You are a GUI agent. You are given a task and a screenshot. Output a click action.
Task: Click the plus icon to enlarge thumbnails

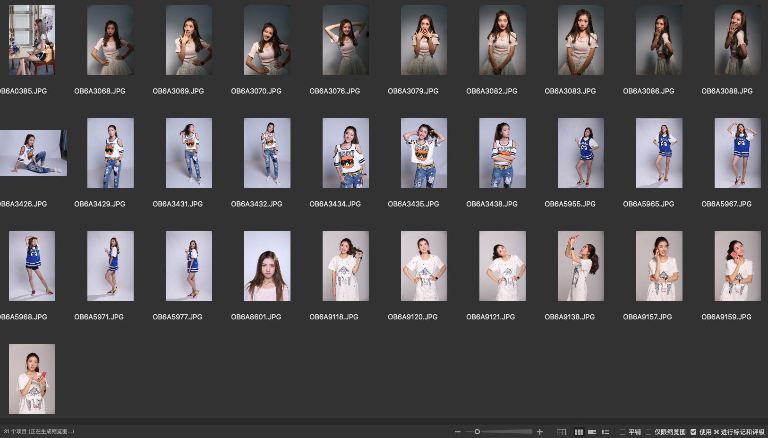tap(540, 432)
